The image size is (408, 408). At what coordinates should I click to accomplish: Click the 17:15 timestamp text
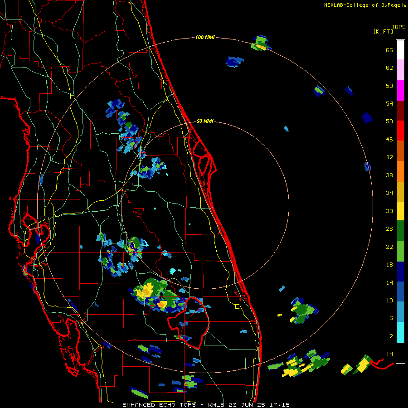tap(280, 405)
